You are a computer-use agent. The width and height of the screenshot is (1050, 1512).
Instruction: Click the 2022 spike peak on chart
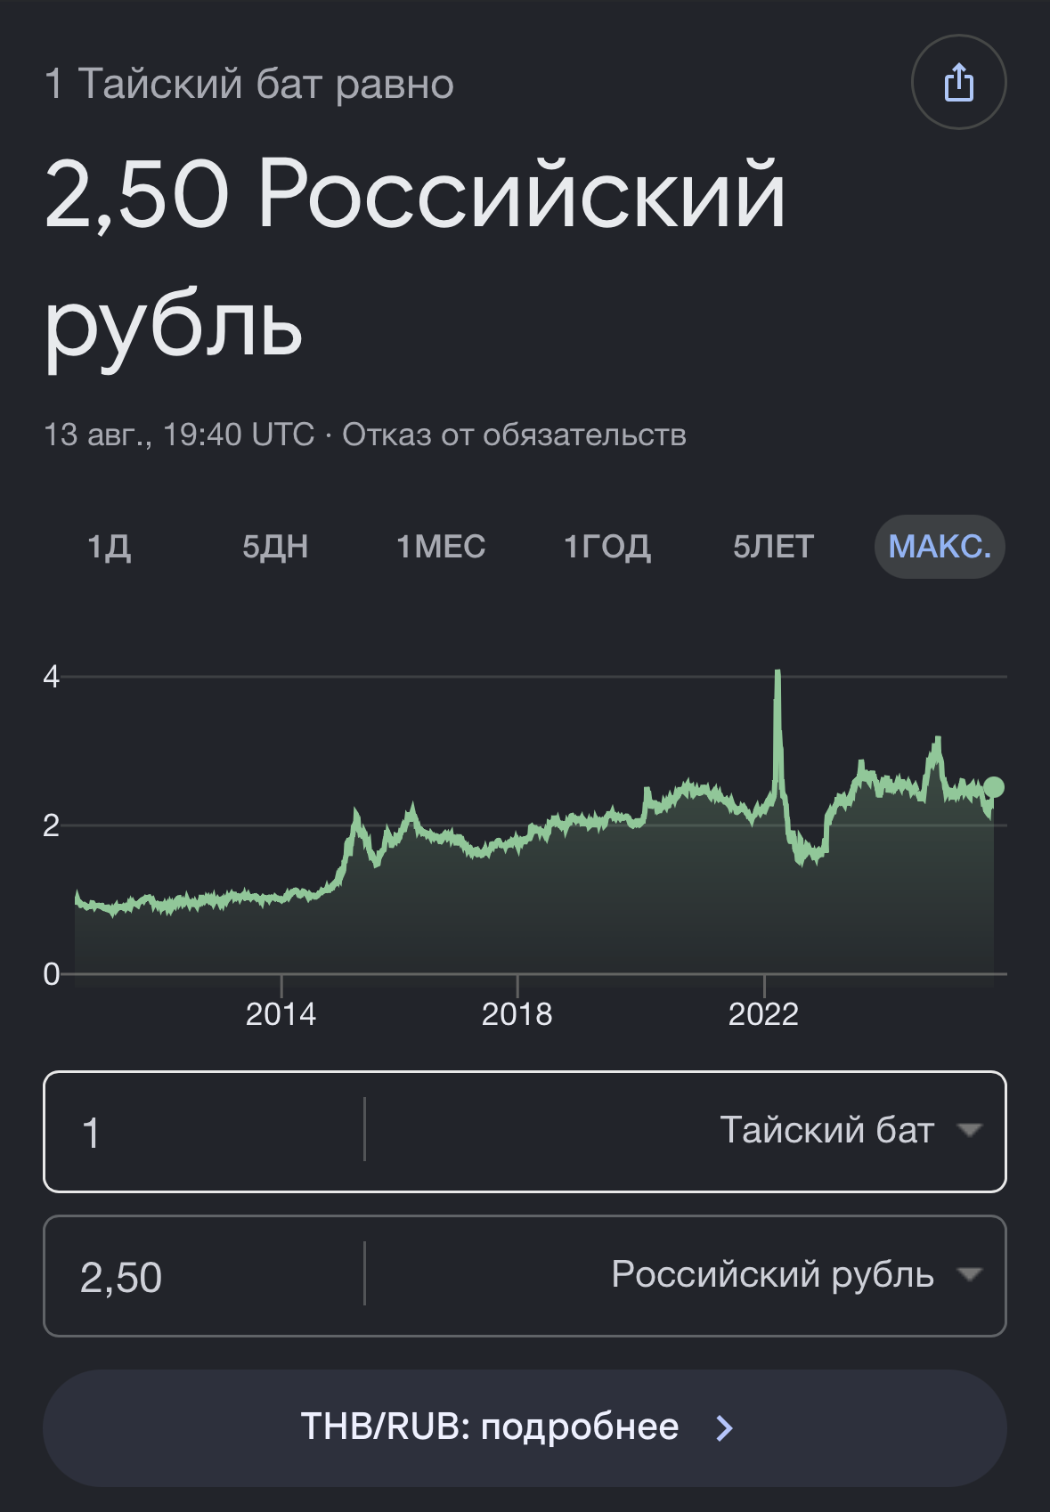pos(777,673)
